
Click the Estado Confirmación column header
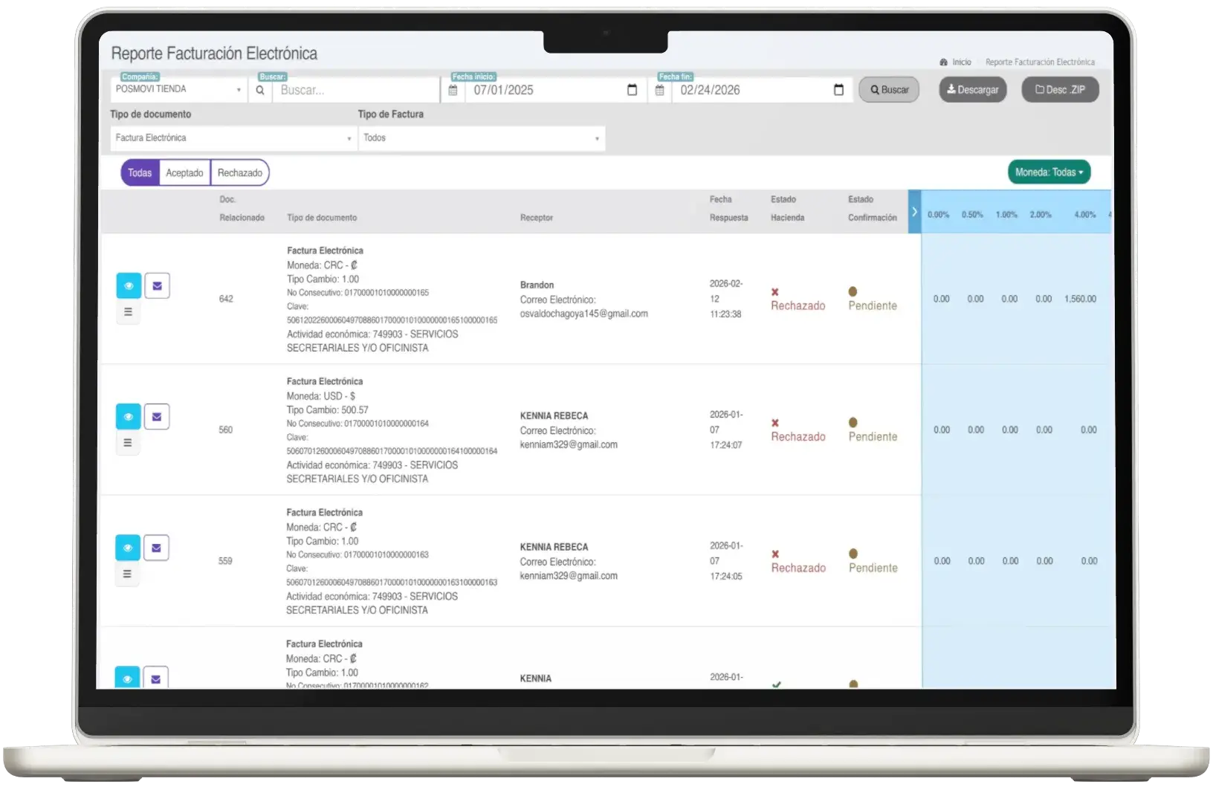point(872,209)
